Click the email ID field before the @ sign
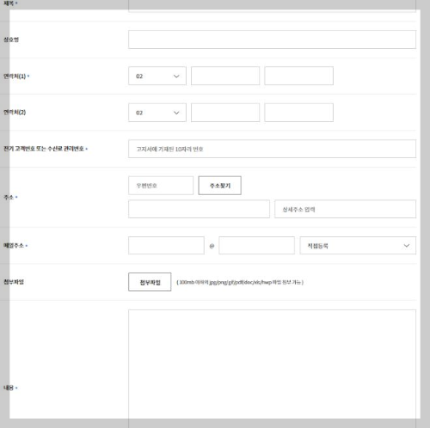The width and height of the screenshot is (430, 428). [x=166, y=246]
